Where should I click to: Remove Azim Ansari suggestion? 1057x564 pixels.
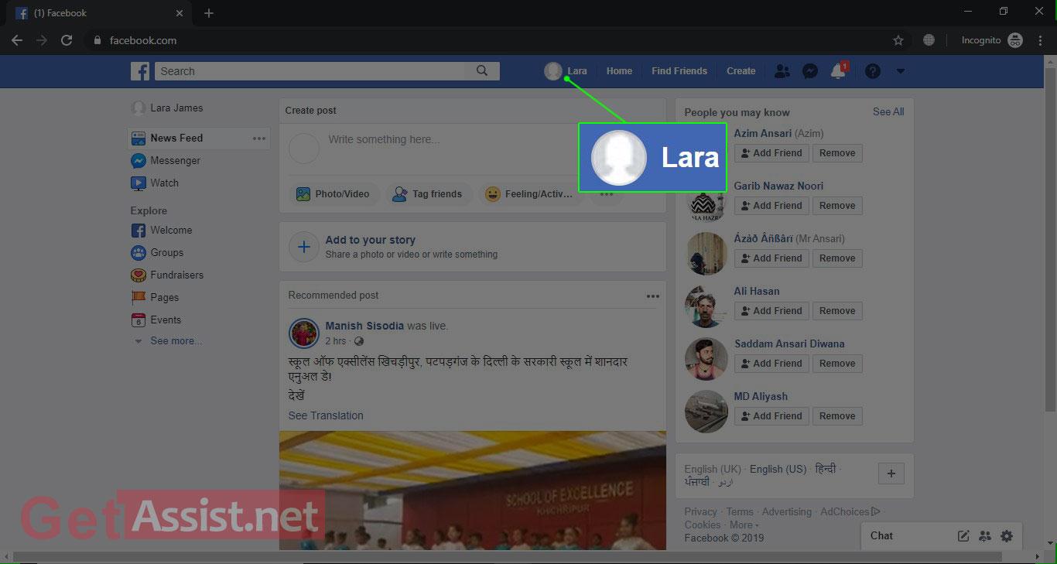coord(837,153)
